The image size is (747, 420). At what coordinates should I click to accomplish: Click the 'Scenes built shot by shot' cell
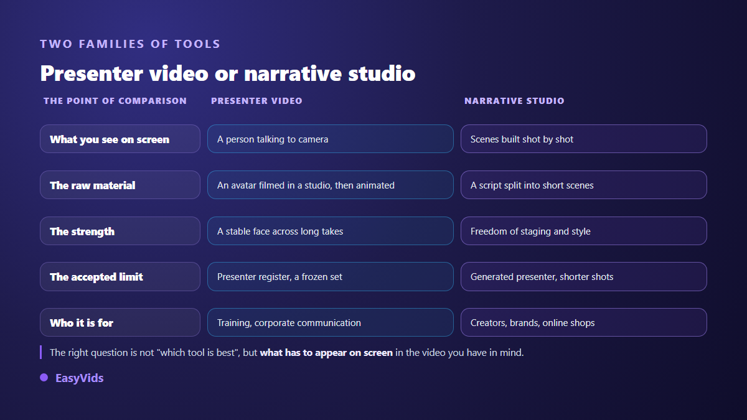pos(584,139)
